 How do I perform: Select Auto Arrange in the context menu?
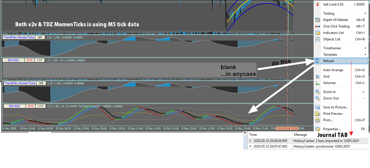pyautogui.click(x=341, y=70)
